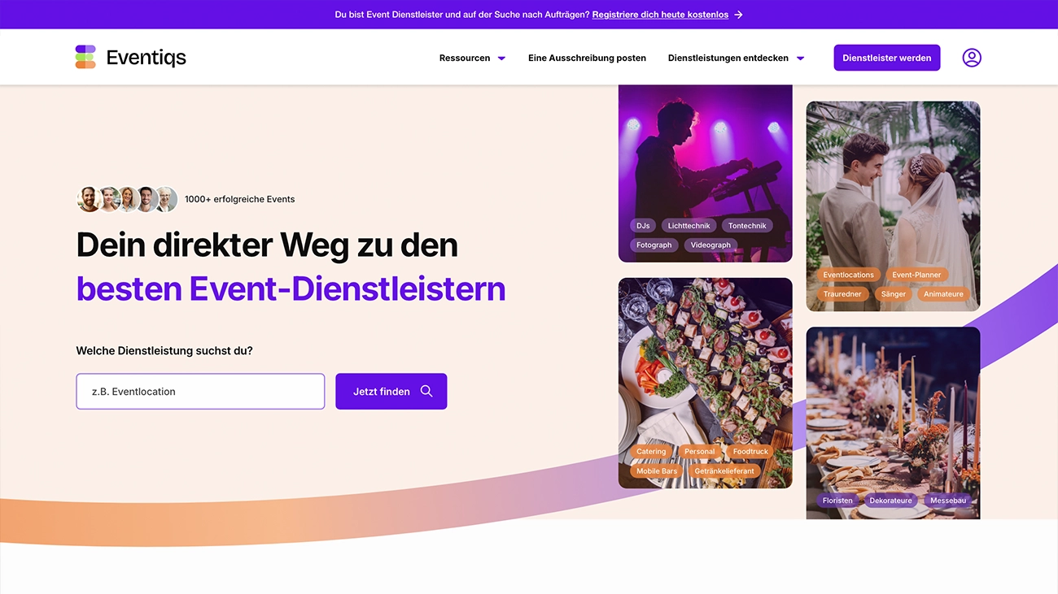The height and width of the screenshot is (594, 1058).
Task: Select the Catering category tag
Action: (x=651, y=451)
